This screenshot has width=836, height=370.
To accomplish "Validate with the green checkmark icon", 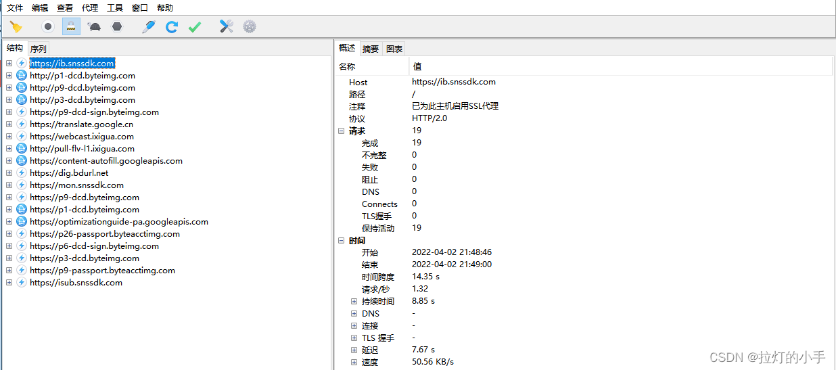I will (x=195, y=26).
